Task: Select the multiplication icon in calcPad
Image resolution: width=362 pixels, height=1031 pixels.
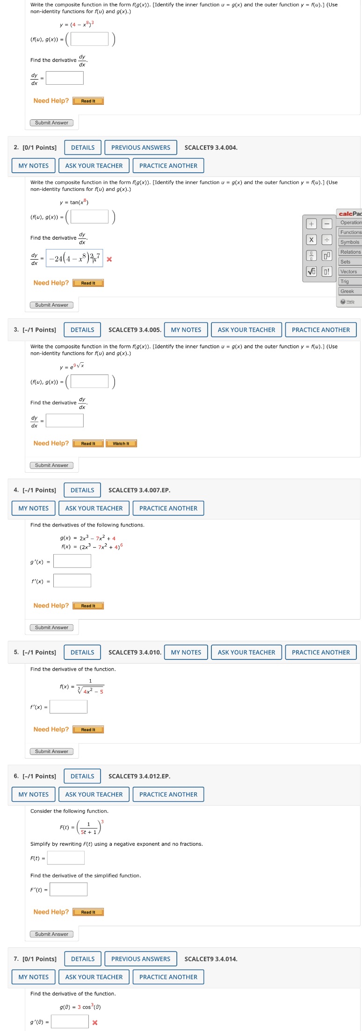Action: pyautogui.click(x=311, y=239)
